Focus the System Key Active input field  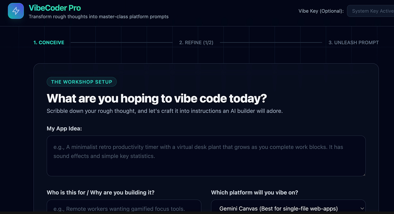[370, 11]
